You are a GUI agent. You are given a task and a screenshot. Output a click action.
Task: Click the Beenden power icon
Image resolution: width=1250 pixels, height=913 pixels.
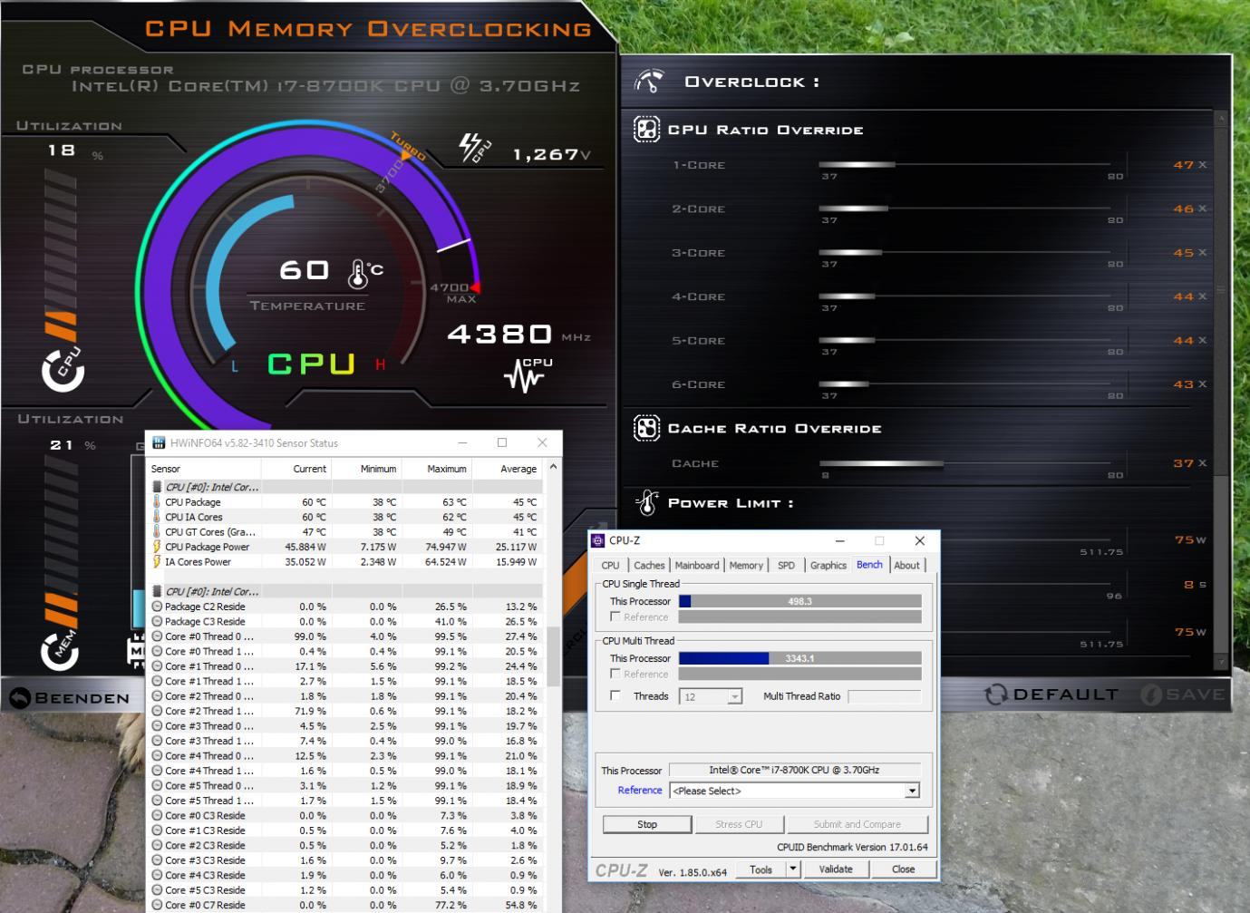(x=20, y=698)
